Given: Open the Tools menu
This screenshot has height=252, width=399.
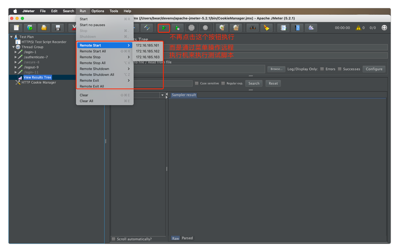Looking at the screenshot, I should [114, 11].
